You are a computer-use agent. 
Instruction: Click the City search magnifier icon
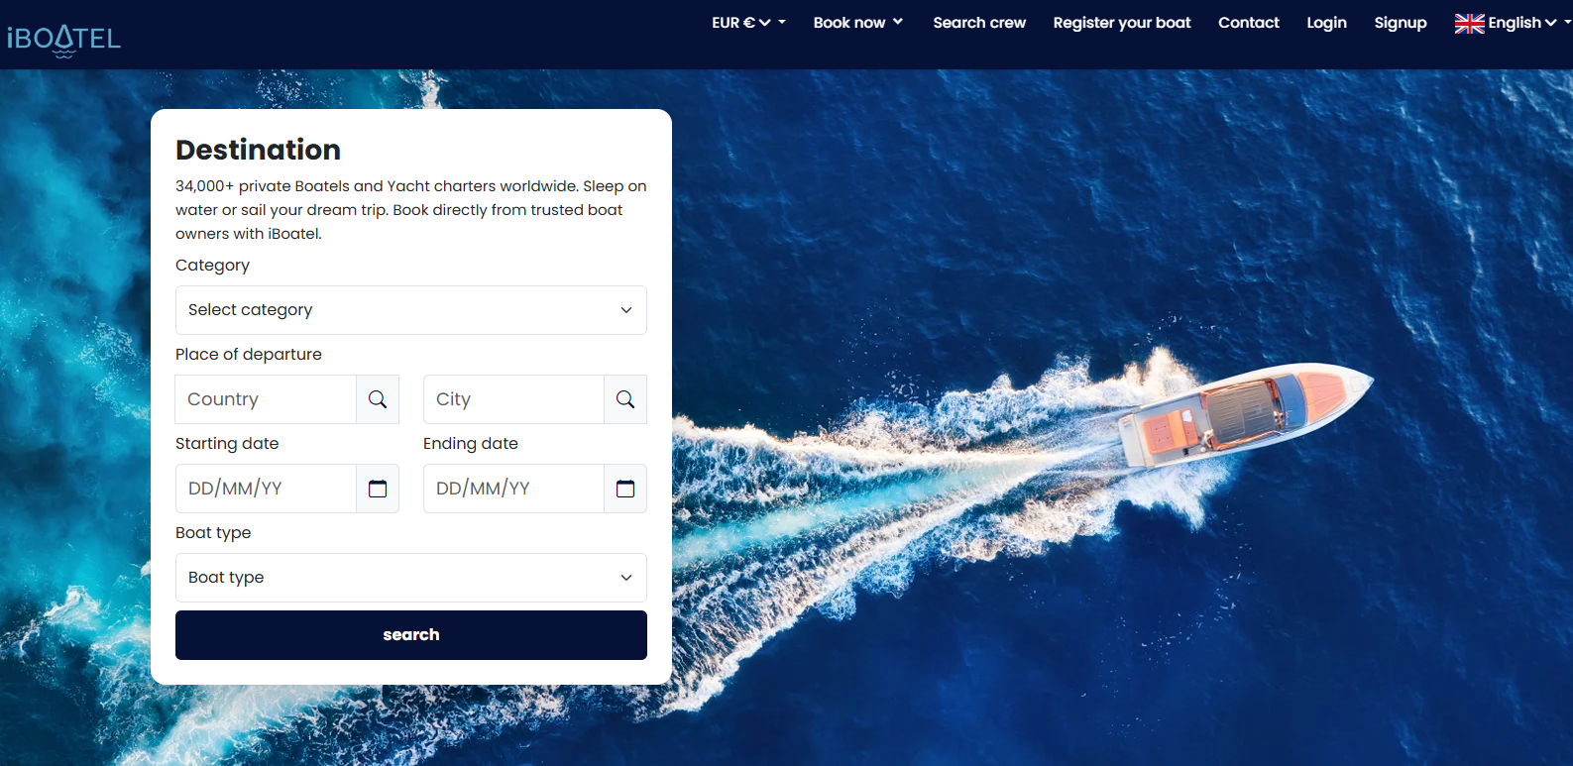(x=625, y=399)
